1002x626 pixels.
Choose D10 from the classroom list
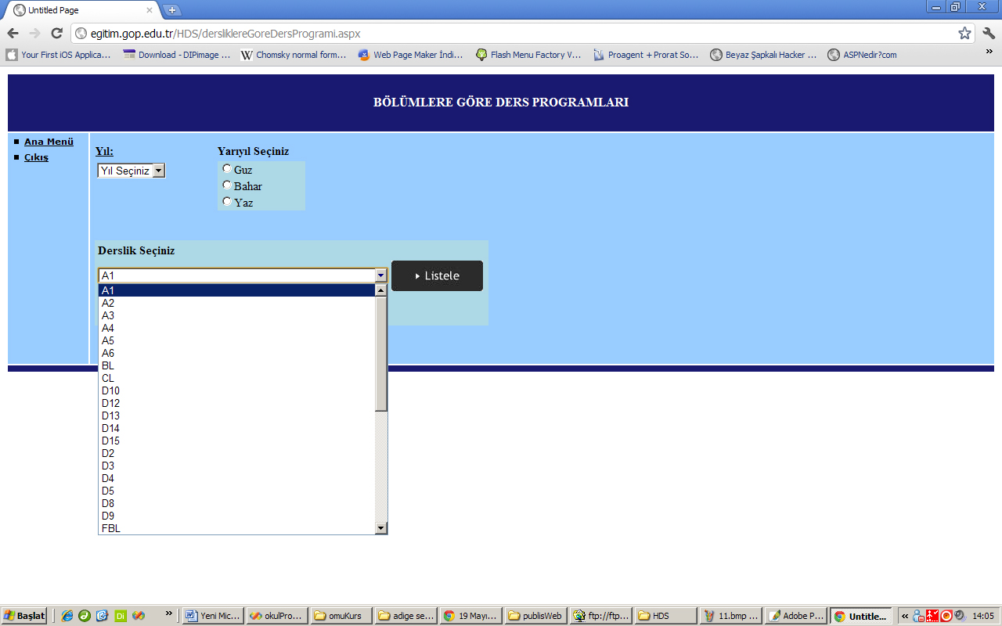(110, 390)
